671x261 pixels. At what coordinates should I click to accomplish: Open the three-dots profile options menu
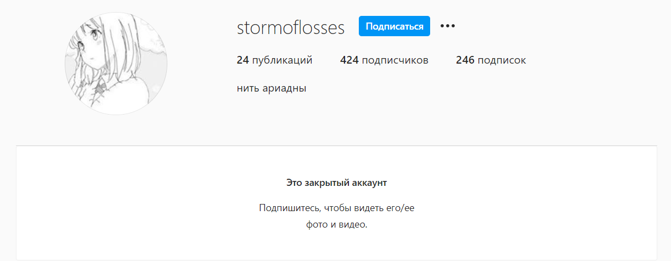click(x=448, y=26)
